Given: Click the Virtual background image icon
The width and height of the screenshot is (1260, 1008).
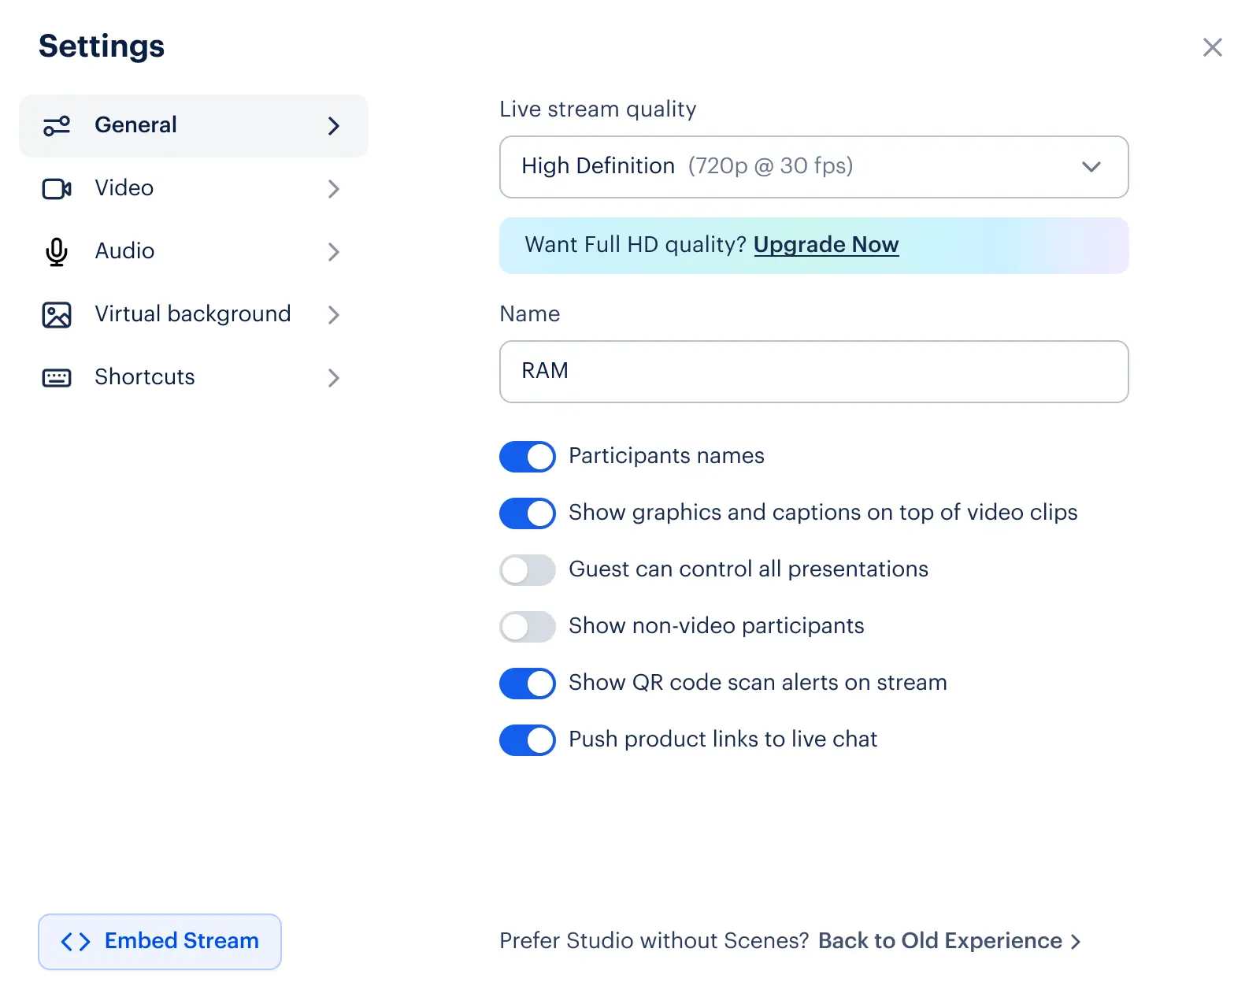Looking at the screenshot, I should [x=57, y=315].
